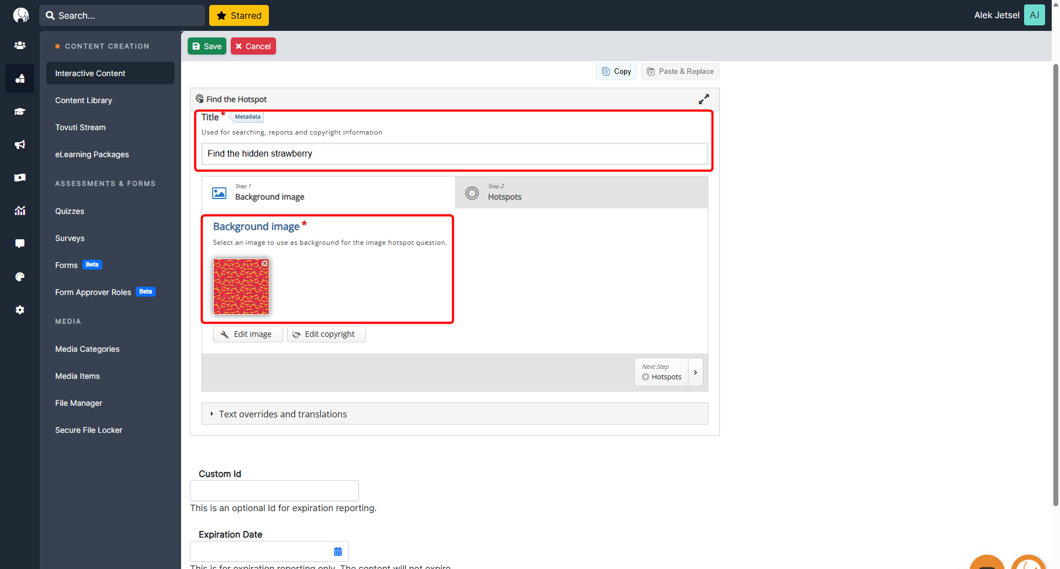Click Paste & Replace
This screenshot has width=1060, height=569.
point(680,72)
